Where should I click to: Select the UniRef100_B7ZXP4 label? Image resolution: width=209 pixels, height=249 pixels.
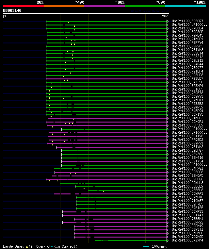point(187,86)
